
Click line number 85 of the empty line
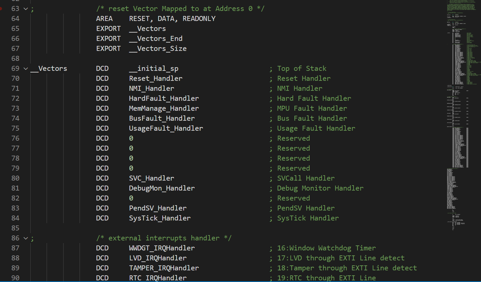pyautogui.click(x=15, y=228)
